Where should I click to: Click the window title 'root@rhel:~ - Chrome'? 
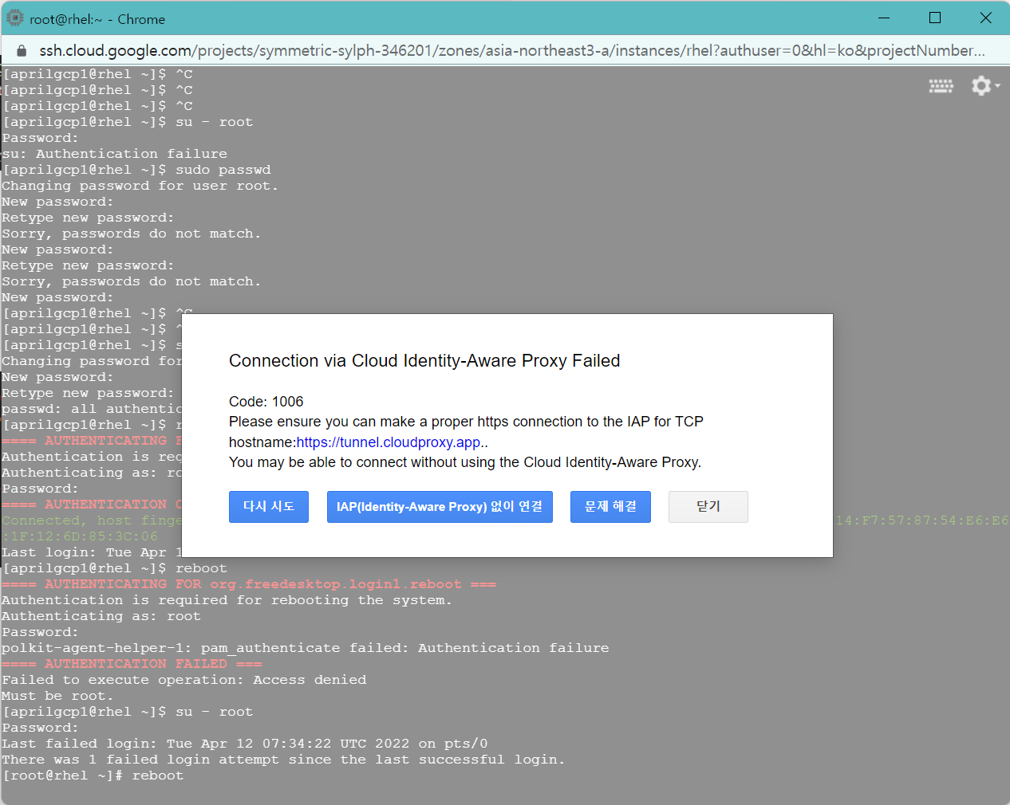tap(97, 19)
